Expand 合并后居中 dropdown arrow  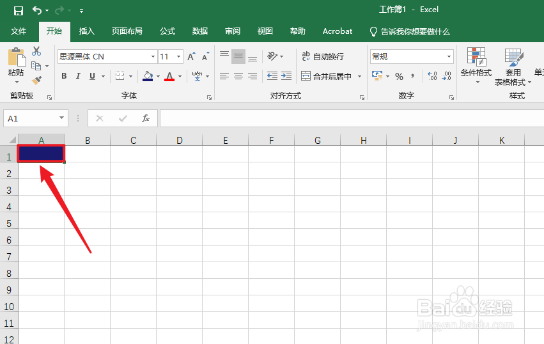pyautogui.click(x=359, y=76)
